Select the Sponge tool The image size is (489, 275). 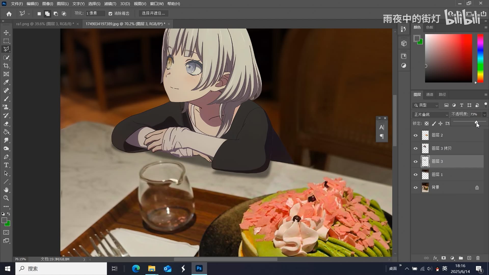6,148
